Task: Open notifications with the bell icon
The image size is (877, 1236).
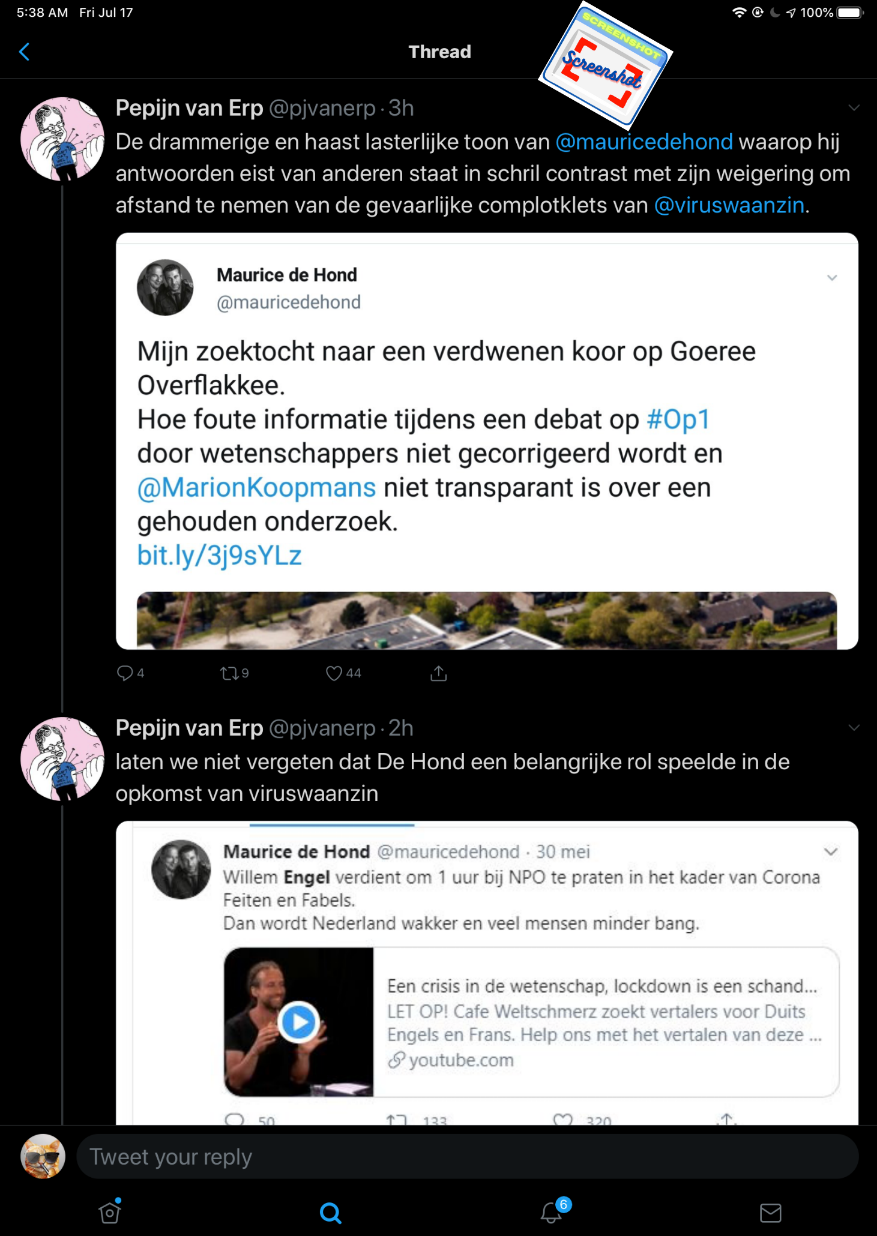Action: click(551, 1213)
